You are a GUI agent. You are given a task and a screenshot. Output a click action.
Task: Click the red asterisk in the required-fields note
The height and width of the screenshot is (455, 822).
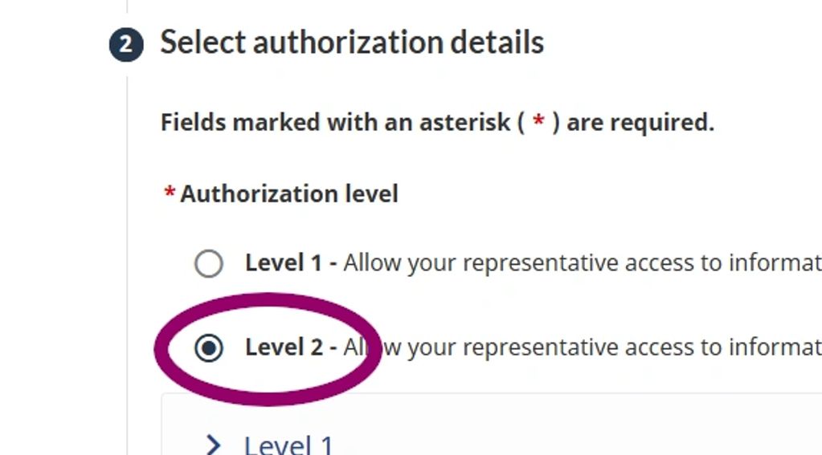click(540, 123)
